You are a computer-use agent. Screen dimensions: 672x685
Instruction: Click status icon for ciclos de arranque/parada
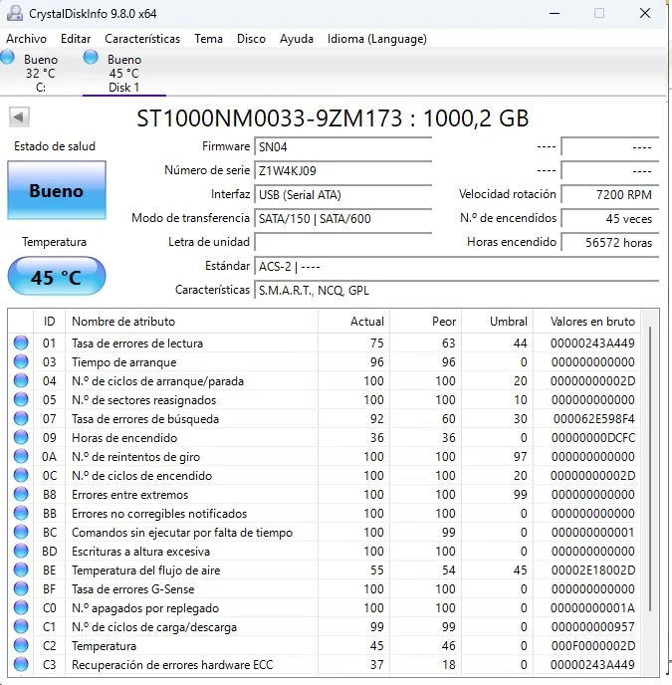point(21,381)
